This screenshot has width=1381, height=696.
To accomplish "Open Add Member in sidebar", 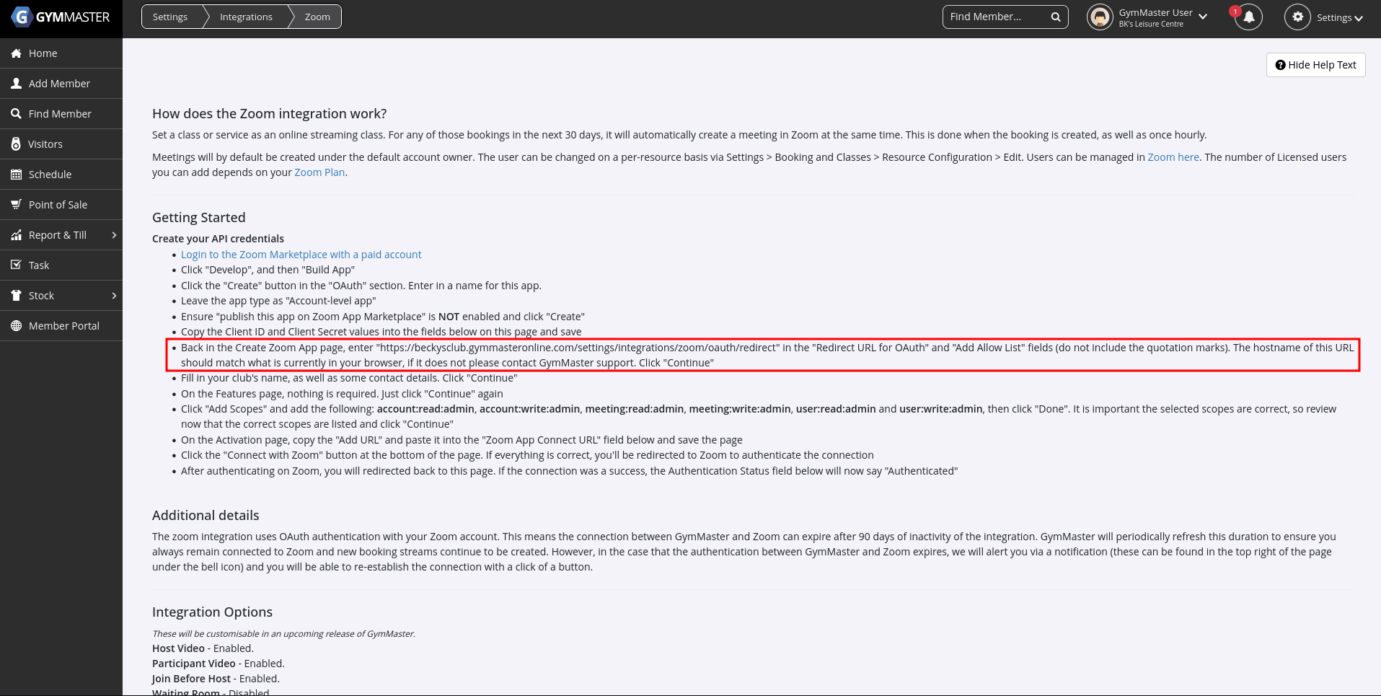I will (x=59, y=84).
